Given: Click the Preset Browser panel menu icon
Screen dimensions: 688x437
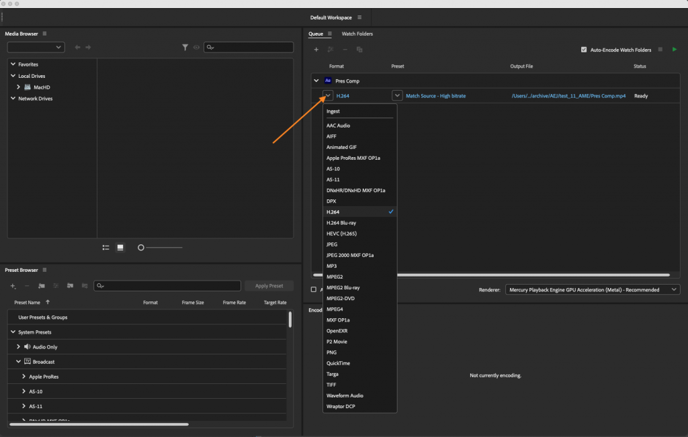Looking at the screenshot, I should (x=44, y=269).
